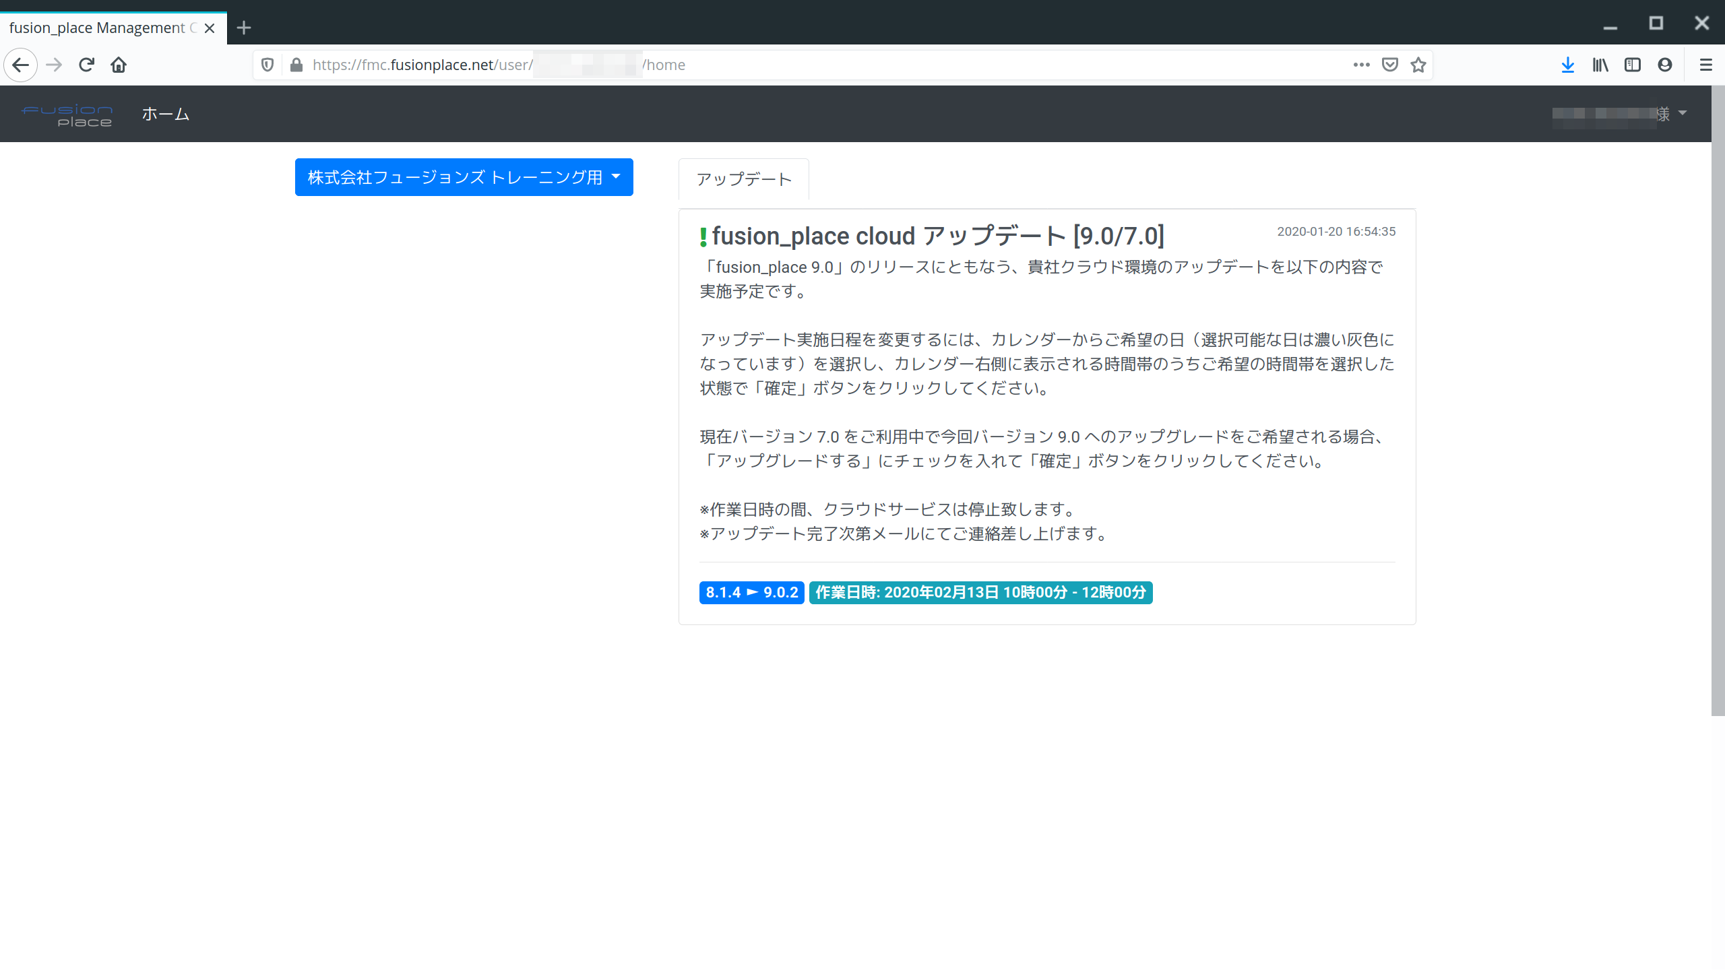Click the green exclamation mark icon
Viewport: 1725px width, 970px height.
point(703,237)
